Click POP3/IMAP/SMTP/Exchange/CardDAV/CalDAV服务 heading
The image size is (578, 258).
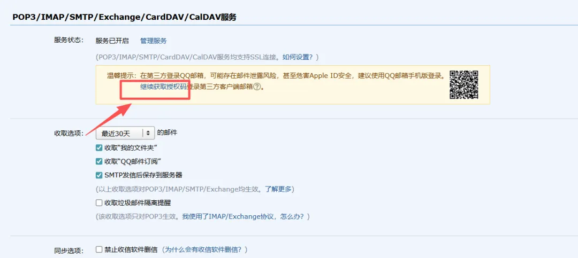125,17
